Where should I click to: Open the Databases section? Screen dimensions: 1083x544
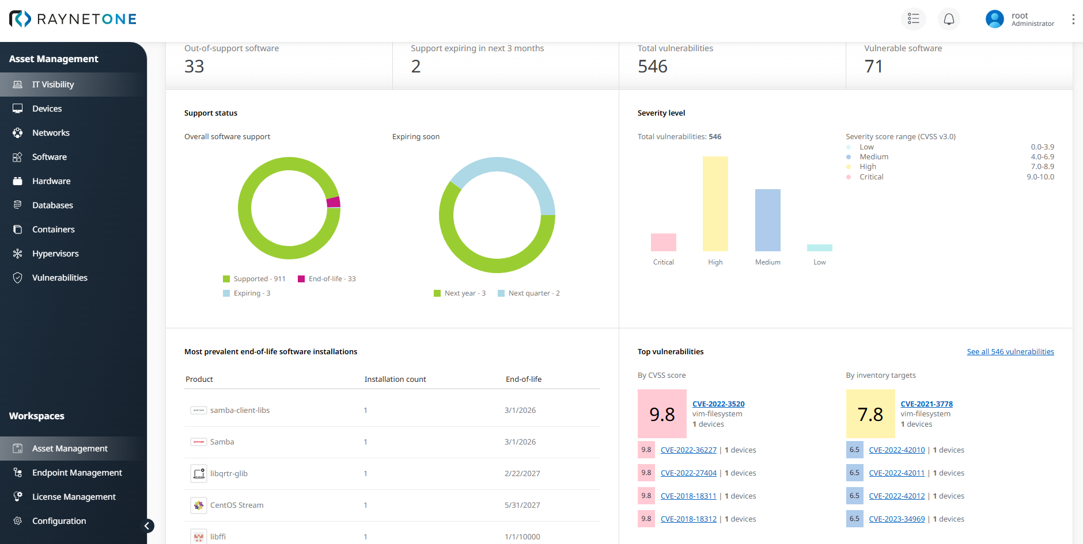[x=52, y=205]
